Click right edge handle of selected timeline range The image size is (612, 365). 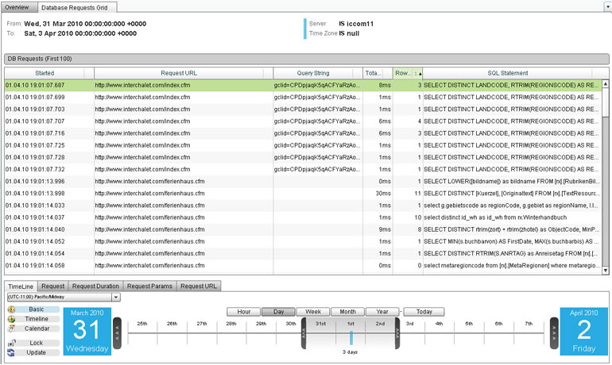[397, 333]
